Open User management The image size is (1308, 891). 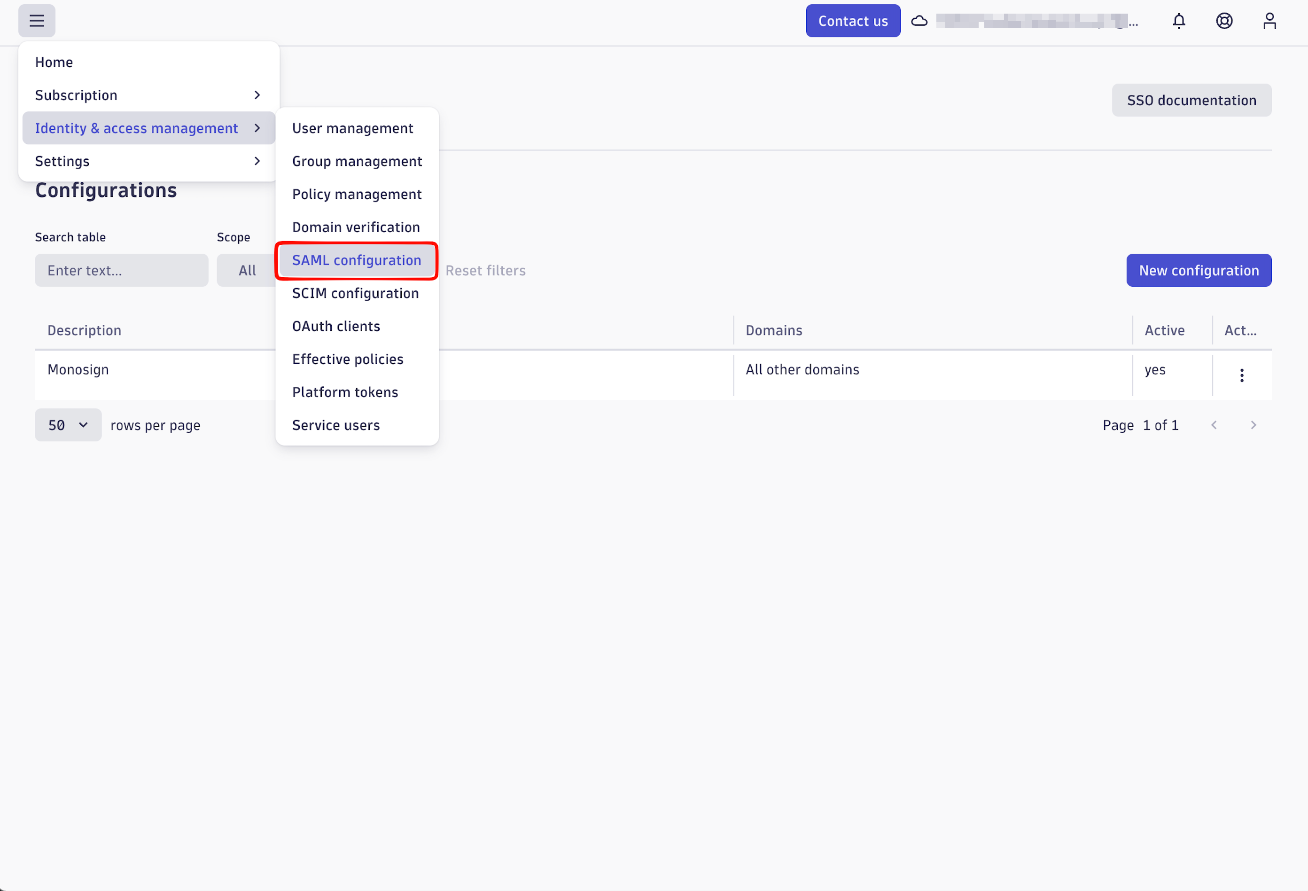point(357,128)
